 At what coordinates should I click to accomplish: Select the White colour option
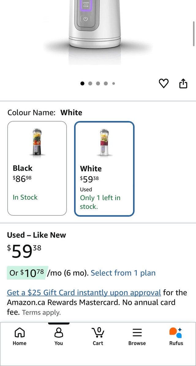[x=104, y=169]
